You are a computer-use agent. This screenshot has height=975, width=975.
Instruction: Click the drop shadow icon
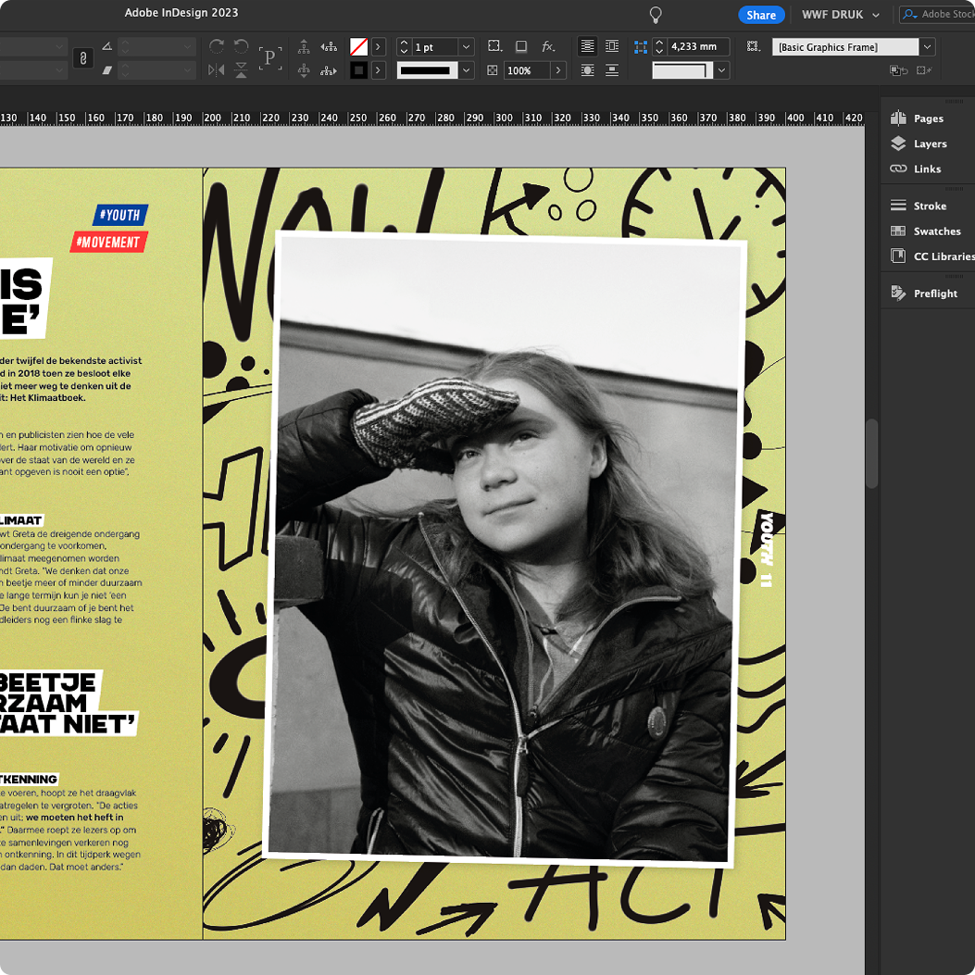[x=521, y=46]
